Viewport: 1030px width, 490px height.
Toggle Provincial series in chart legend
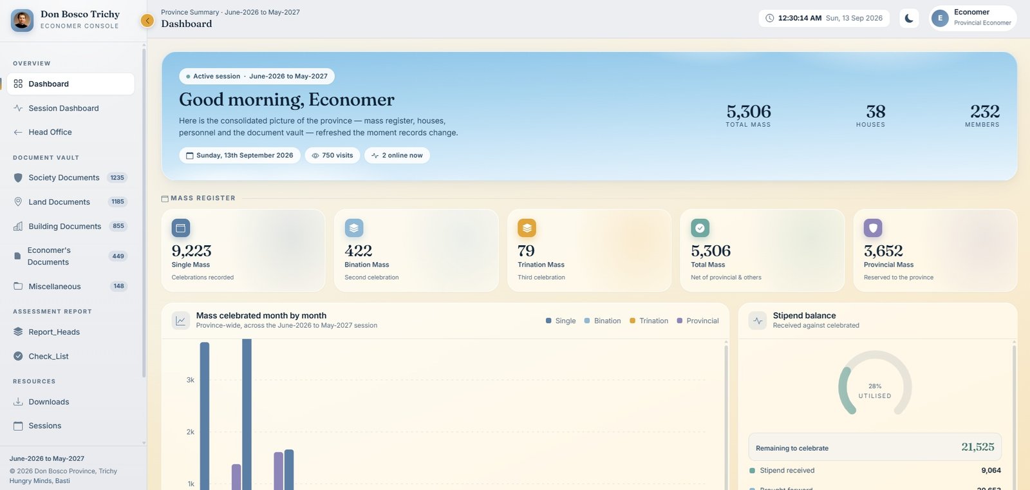[698, 321]
